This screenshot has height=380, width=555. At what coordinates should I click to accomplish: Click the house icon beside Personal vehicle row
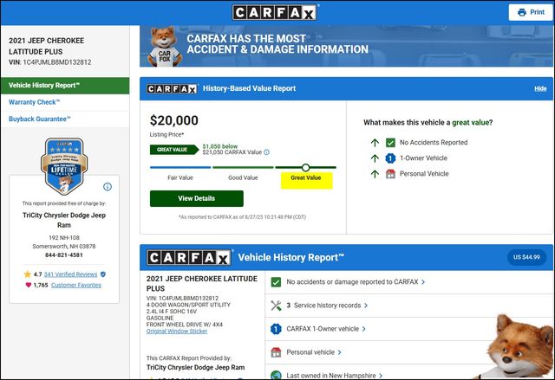(276, 352)
